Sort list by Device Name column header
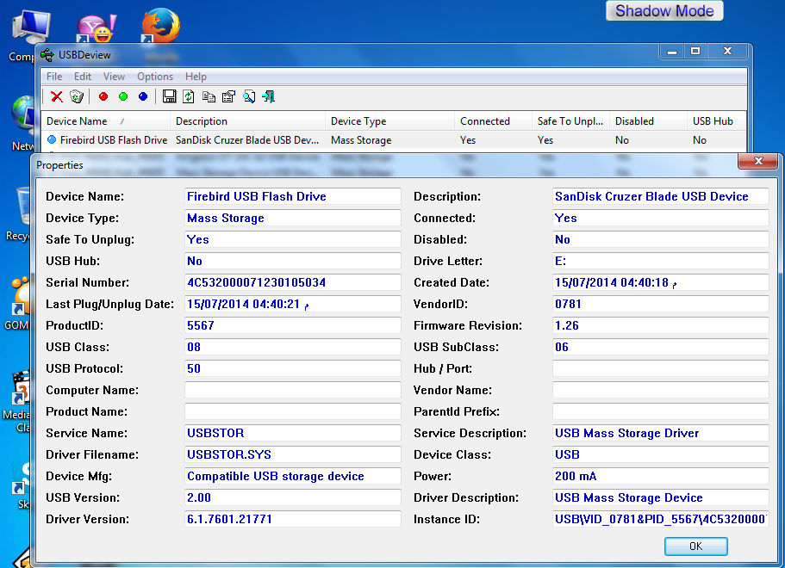This screenshot has height=568, width=785. [x=78, y=121]
